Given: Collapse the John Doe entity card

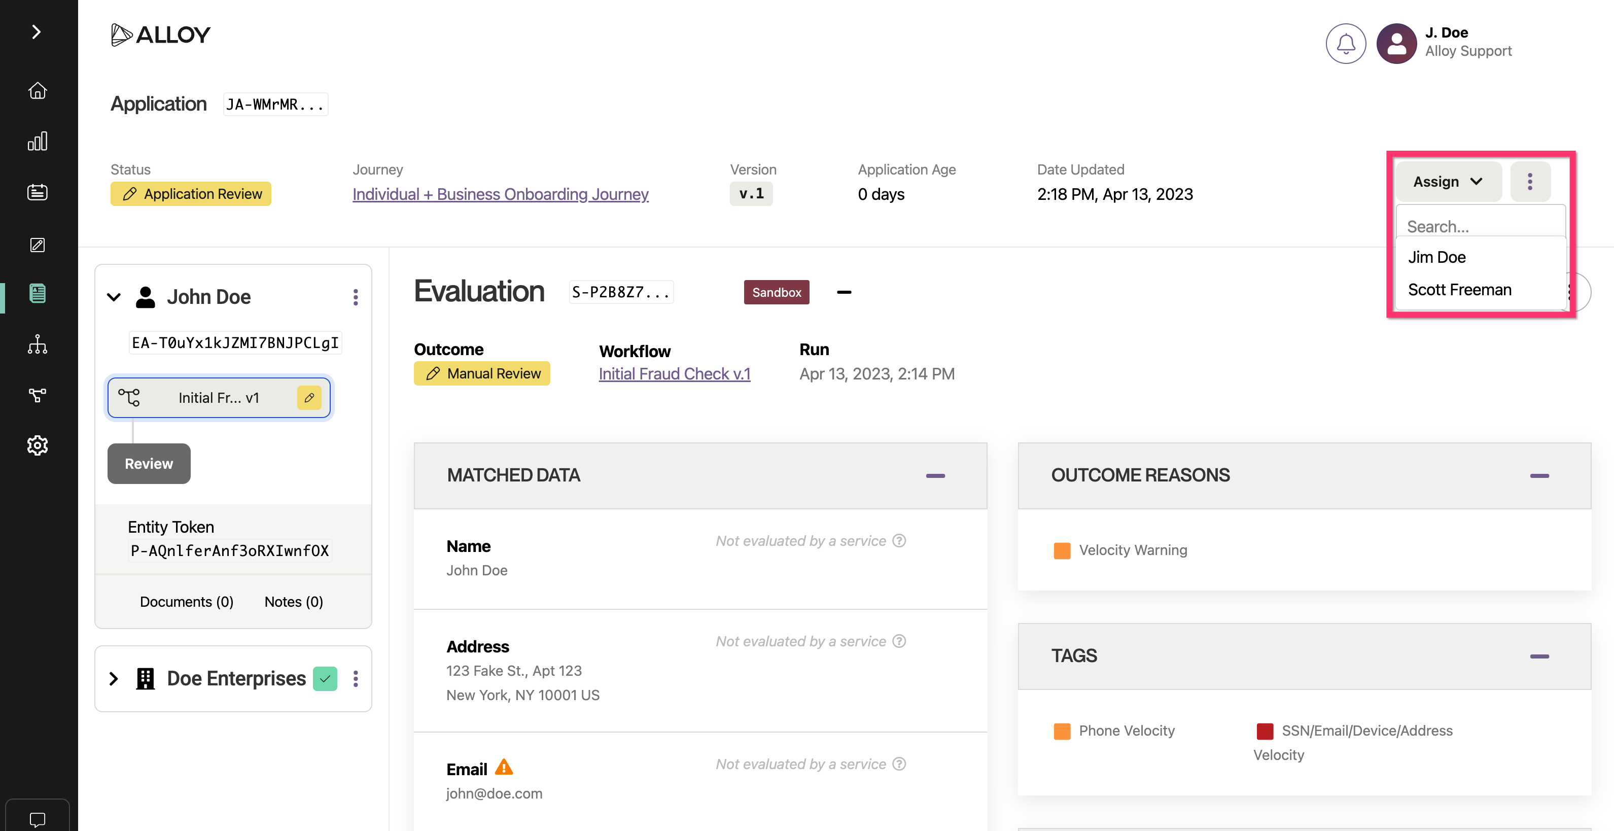Looking at the screenshot, I should click(114, 297).
